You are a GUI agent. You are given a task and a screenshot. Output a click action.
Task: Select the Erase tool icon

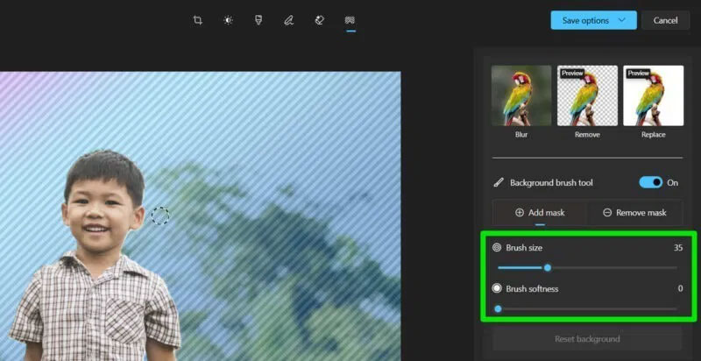pyautogui.click(x=319, y=20)
